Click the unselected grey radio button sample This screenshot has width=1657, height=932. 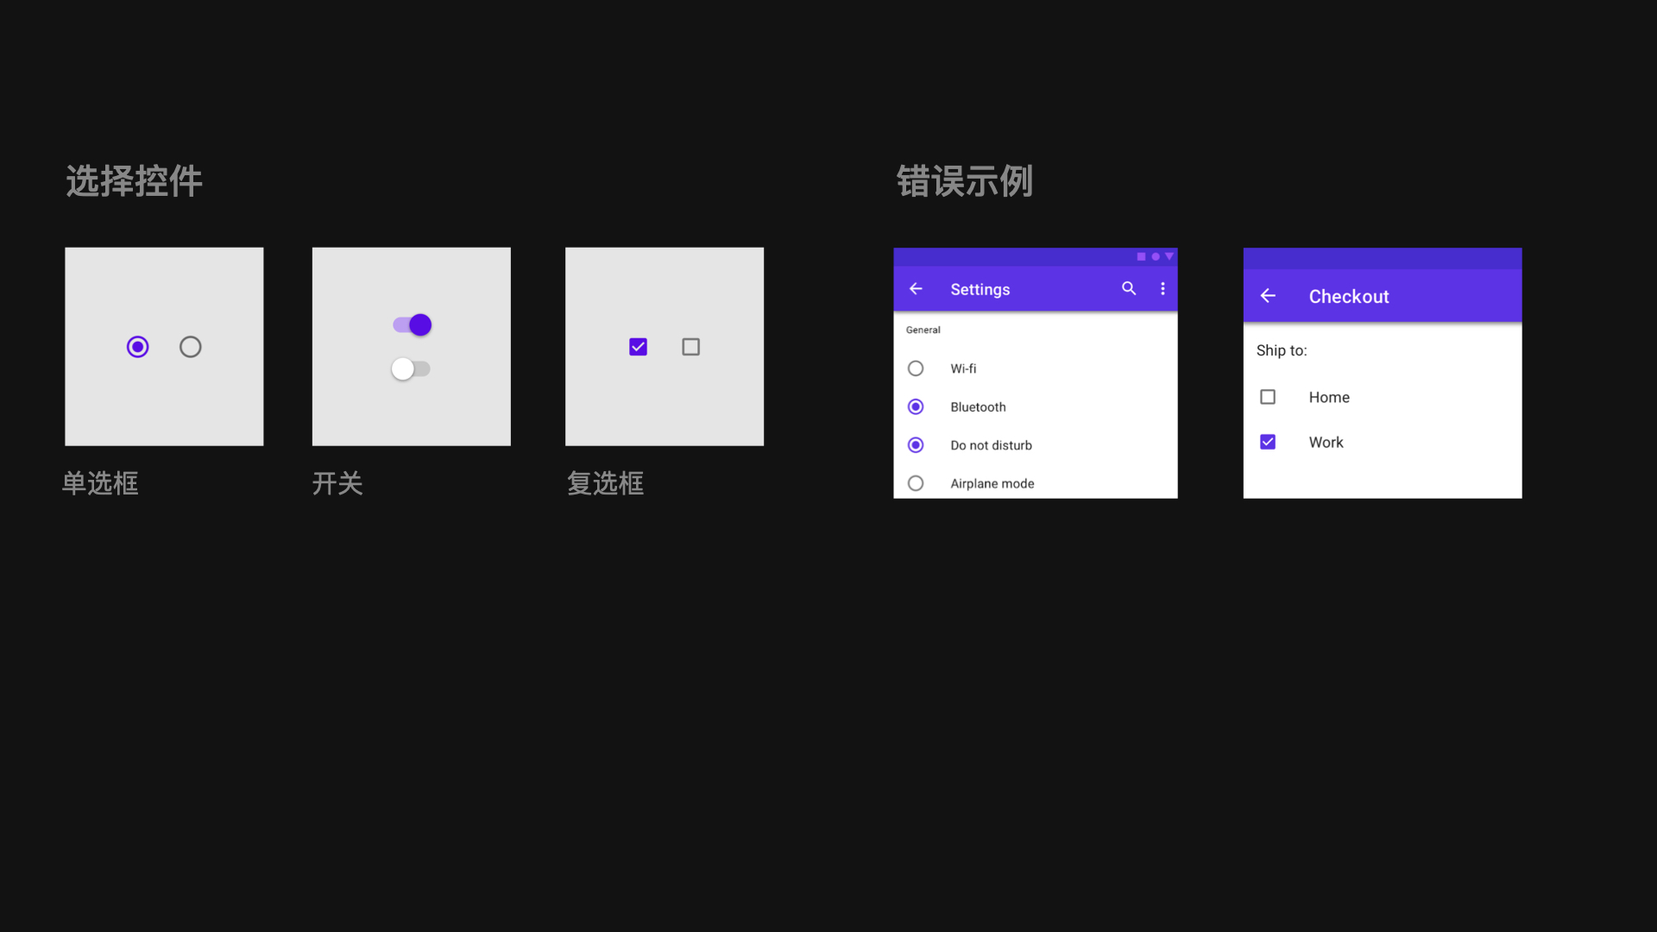[x=191, y=347]
